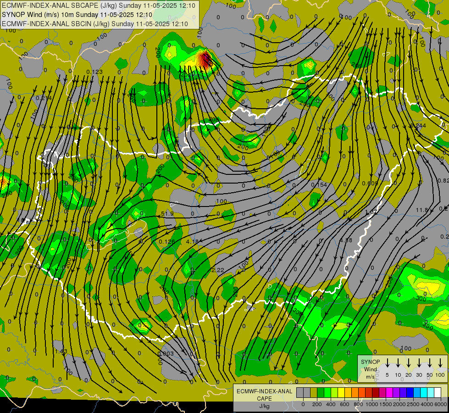Pick the white swatch at legend end
The image size is (449, 413).
(x=438, y=392)
